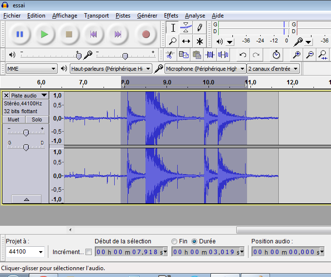Enable the Incrément checkbox

click(x=88, y=252)
